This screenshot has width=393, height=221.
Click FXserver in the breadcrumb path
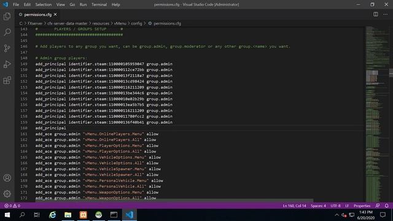point(35,23)
